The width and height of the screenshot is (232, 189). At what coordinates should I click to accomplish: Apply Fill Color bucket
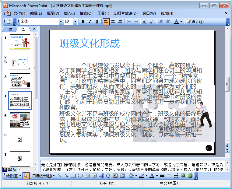131,176
